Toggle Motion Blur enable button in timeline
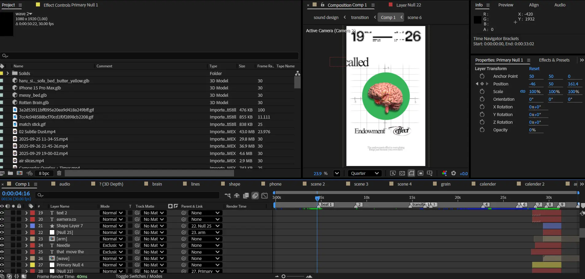The width and height of the screenshot is (585, 279). [255, 196]
